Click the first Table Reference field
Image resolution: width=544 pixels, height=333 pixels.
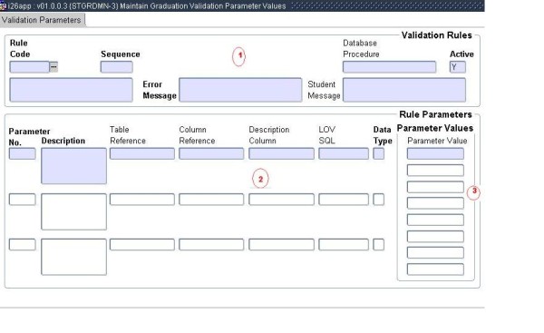point(142,153)
